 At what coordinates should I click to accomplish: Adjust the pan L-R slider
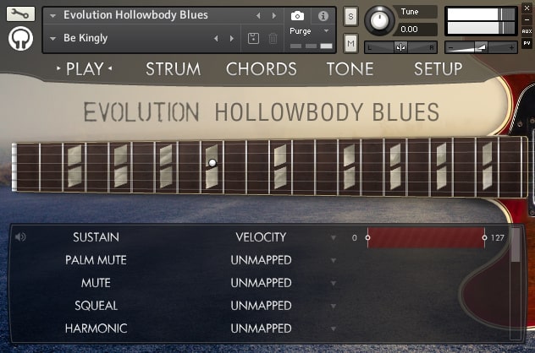(400, 47)
